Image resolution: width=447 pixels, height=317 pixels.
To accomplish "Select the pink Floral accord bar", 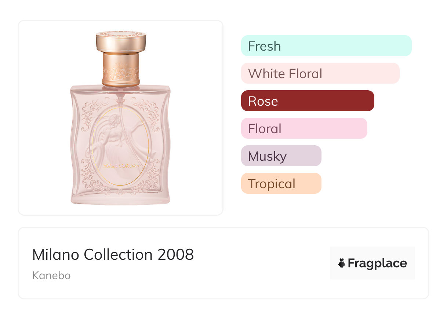I will pos(304,128).
